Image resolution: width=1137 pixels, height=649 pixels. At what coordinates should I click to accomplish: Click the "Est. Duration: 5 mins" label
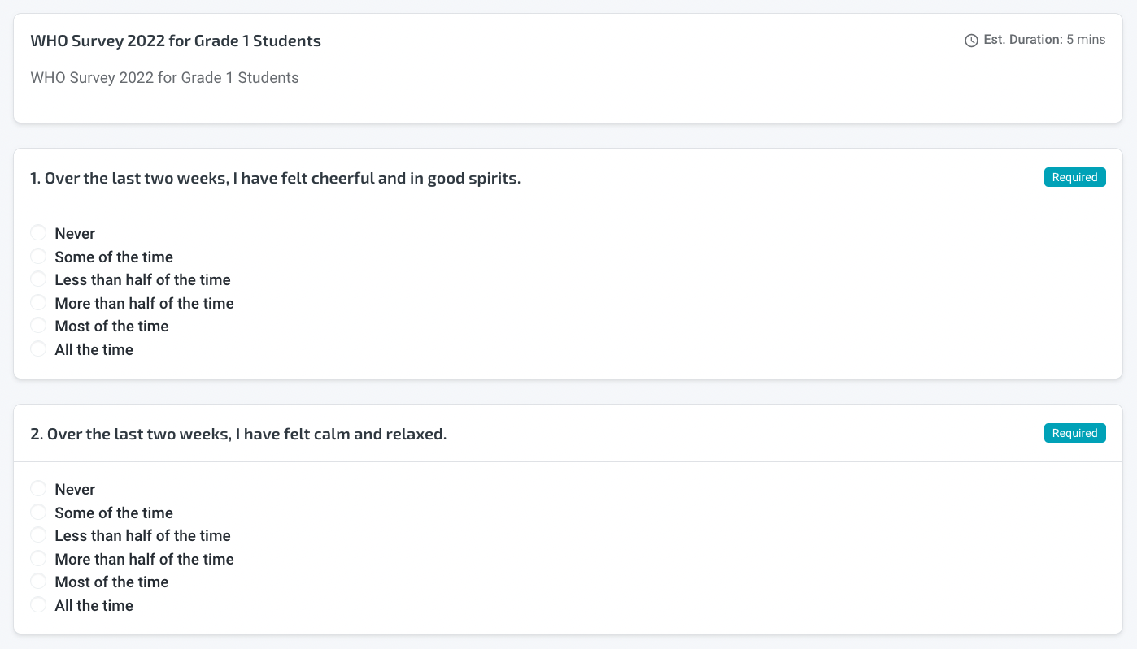[x=1044, y=40]
